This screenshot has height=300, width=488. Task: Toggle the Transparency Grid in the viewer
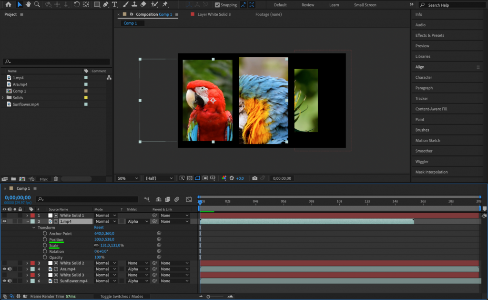(189, 178)
